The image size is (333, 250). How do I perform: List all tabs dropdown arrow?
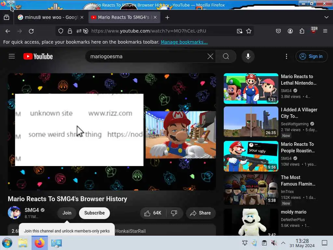[326, 18]
